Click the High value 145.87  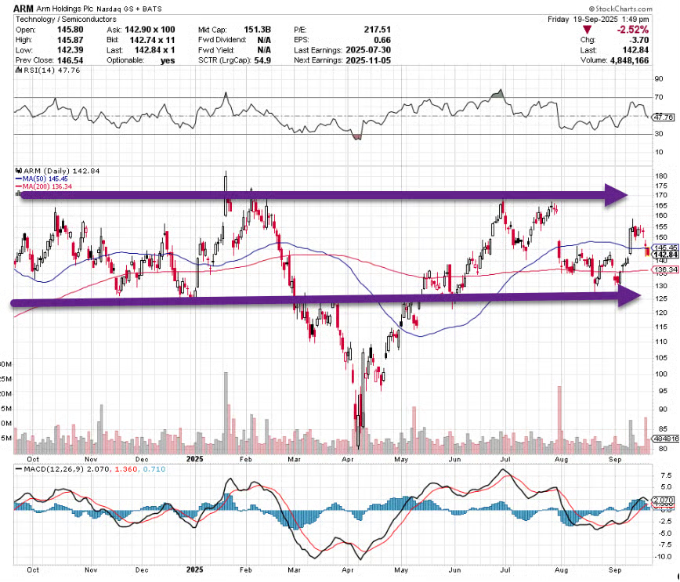[x=70, y=40]
